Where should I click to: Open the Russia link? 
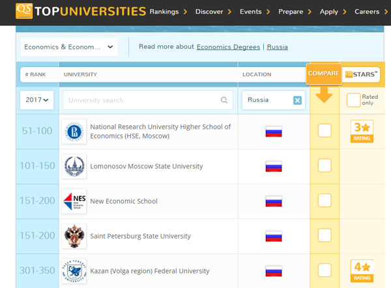point(278,47)
